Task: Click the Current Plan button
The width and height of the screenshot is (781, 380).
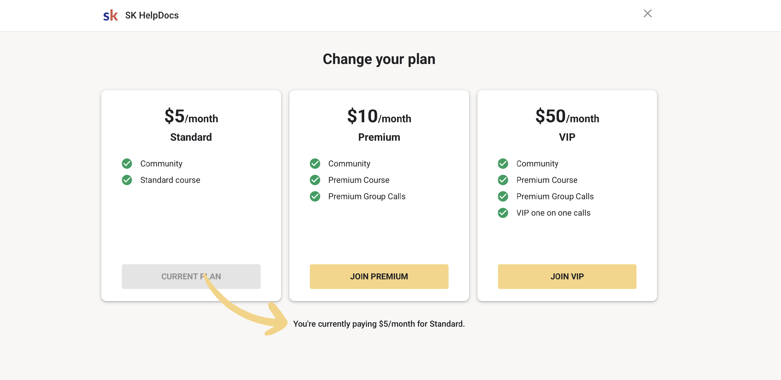Action: (191, 276)
